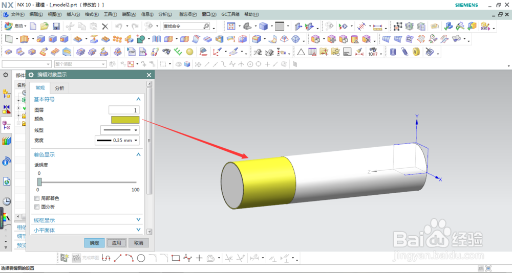Click the New file icon
The width and height of the screenshot is (512, 273).
tap(33, 26)
